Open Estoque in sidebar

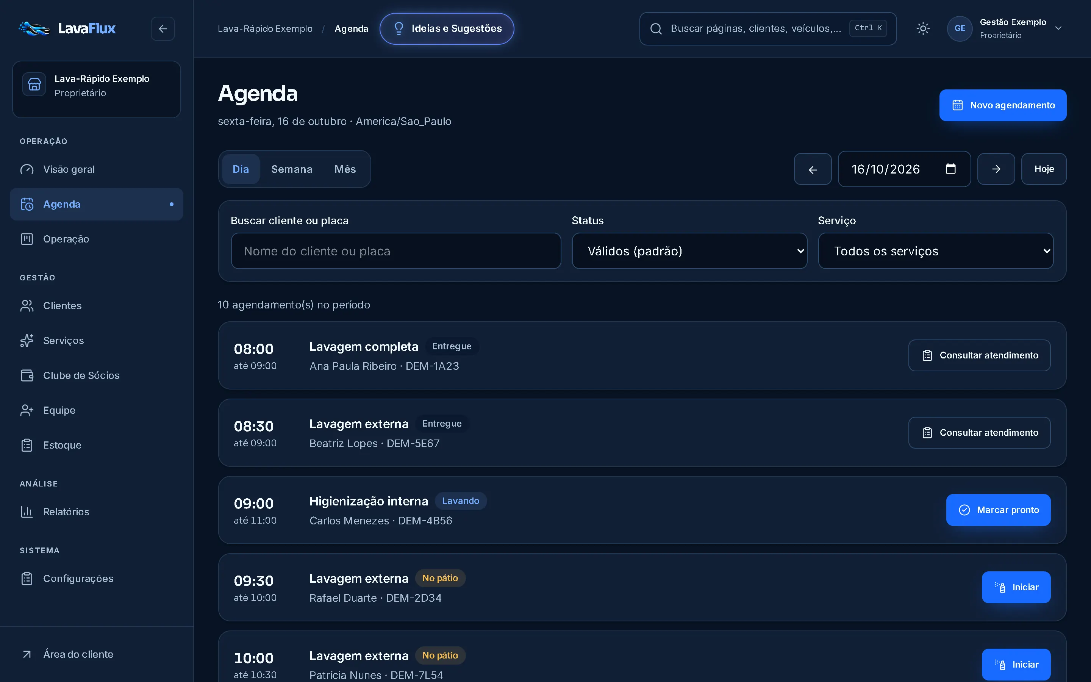(x=97, y=445)
